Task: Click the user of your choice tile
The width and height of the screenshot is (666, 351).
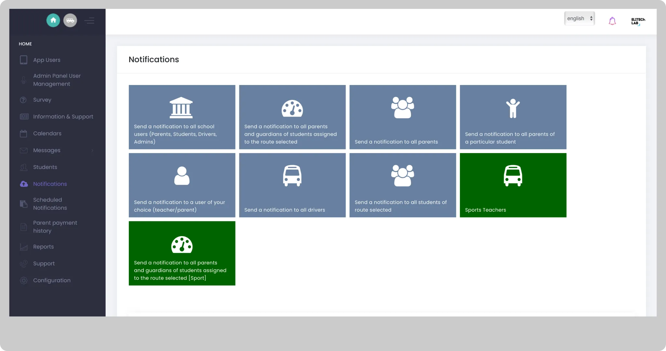Action: pos(182,185)
